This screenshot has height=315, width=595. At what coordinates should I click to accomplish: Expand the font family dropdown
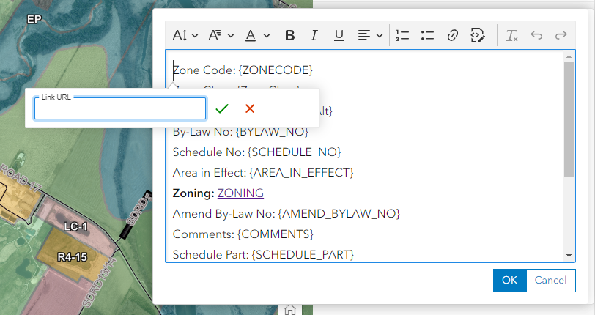[221, 35]
